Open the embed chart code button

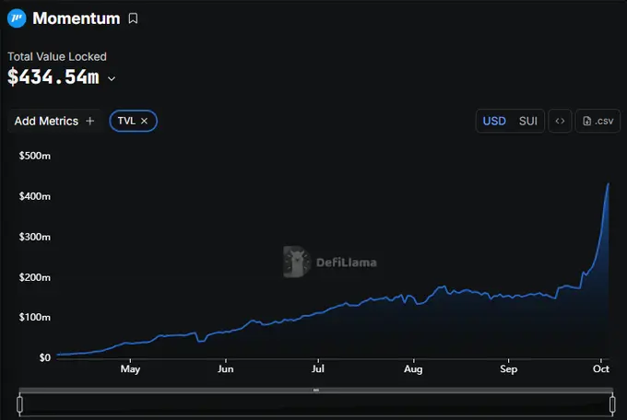click(x=560, y=121)
